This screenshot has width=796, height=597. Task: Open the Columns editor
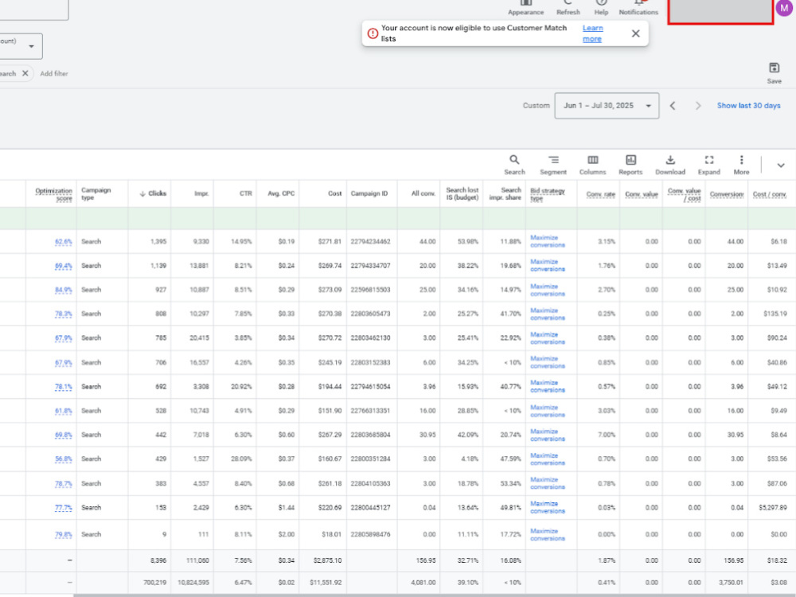592,165
